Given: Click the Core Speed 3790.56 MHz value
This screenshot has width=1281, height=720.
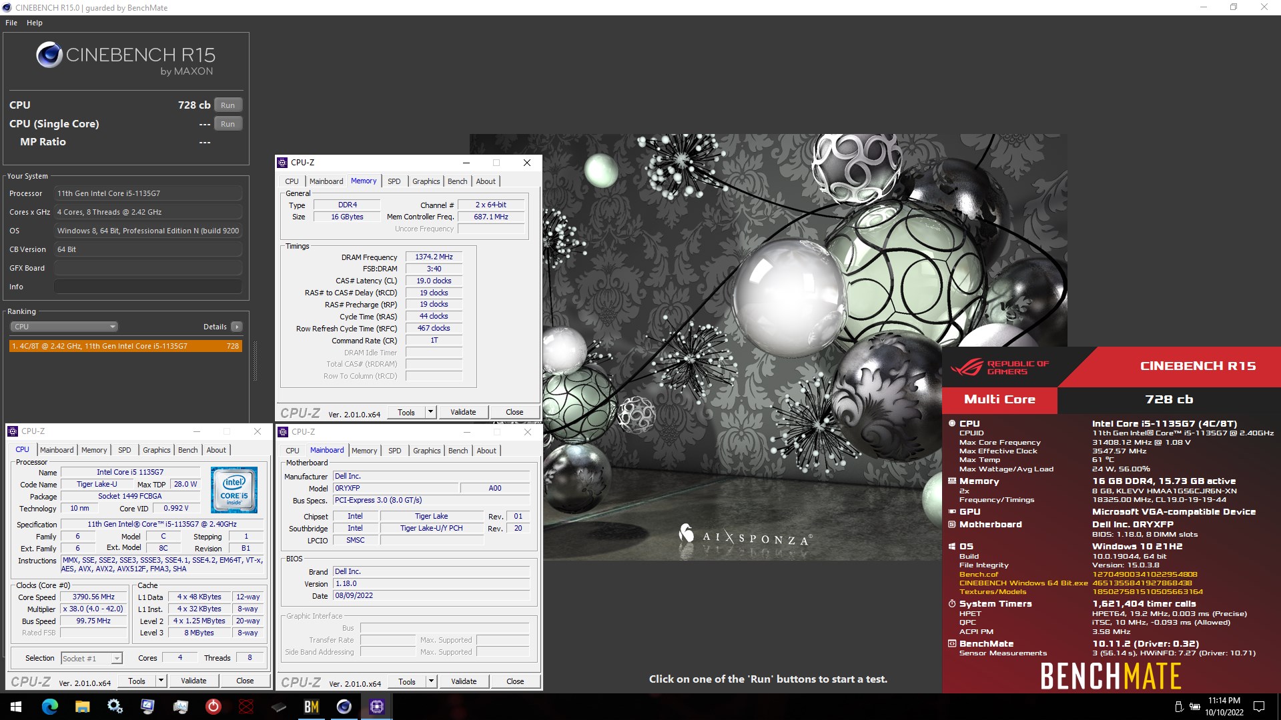Looking at the screenshot, I should [93, 597].
